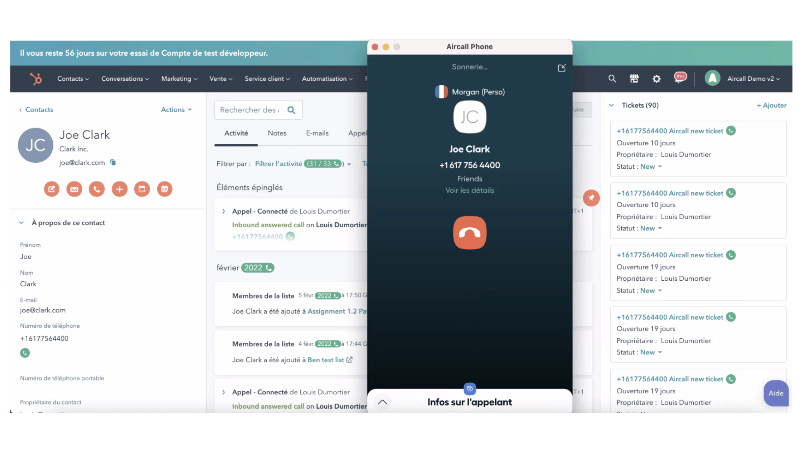Click the search magnifier icon in contacts
Image resolution: width=803 pixels, height=452 pixels.
(292, 110)
